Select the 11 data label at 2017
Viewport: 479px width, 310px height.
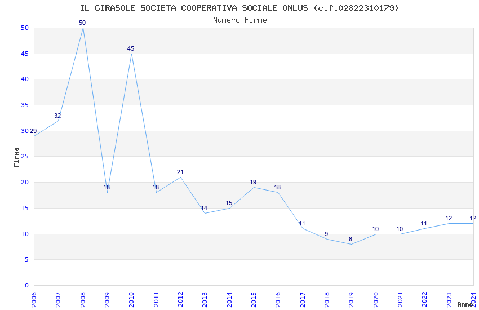click(x=302, y=224)
